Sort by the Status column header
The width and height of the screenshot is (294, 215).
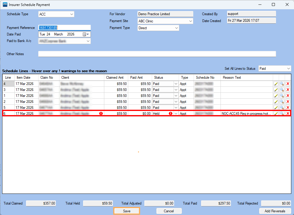(x=166, y=78)
